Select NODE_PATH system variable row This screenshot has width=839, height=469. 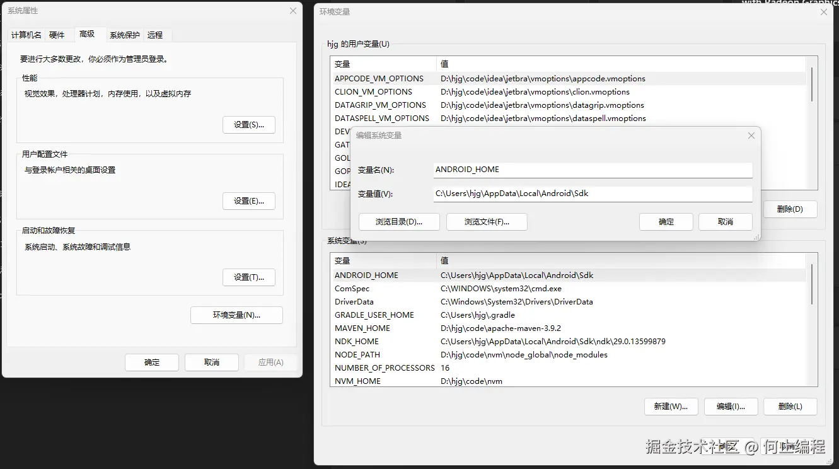(568, 355)
